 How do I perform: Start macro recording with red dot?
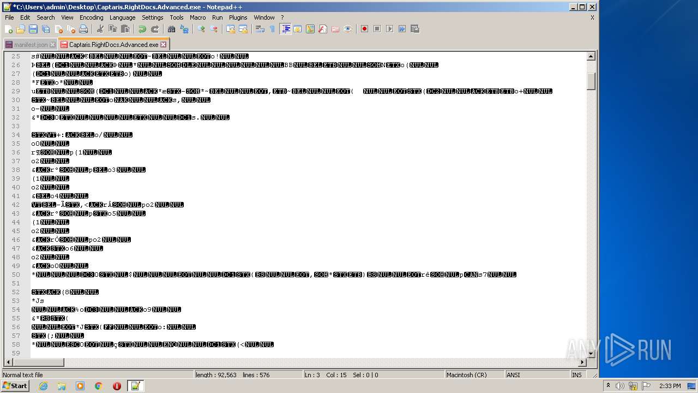pos(364,29)
